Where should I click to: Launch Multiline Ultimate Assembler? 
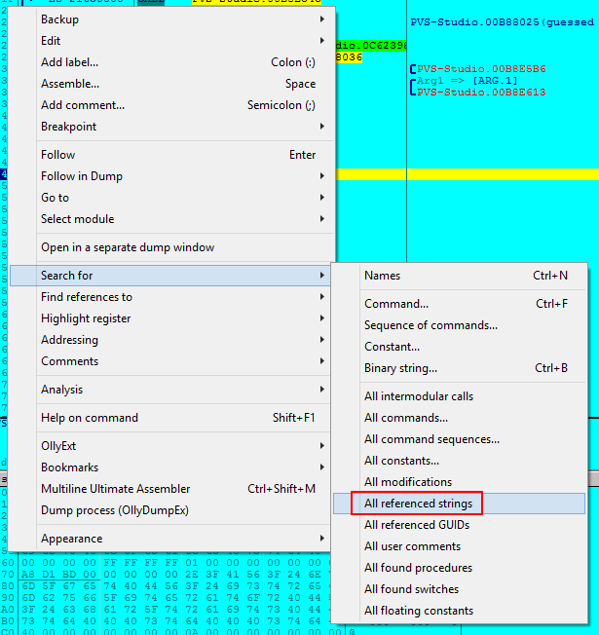point(171,489)
